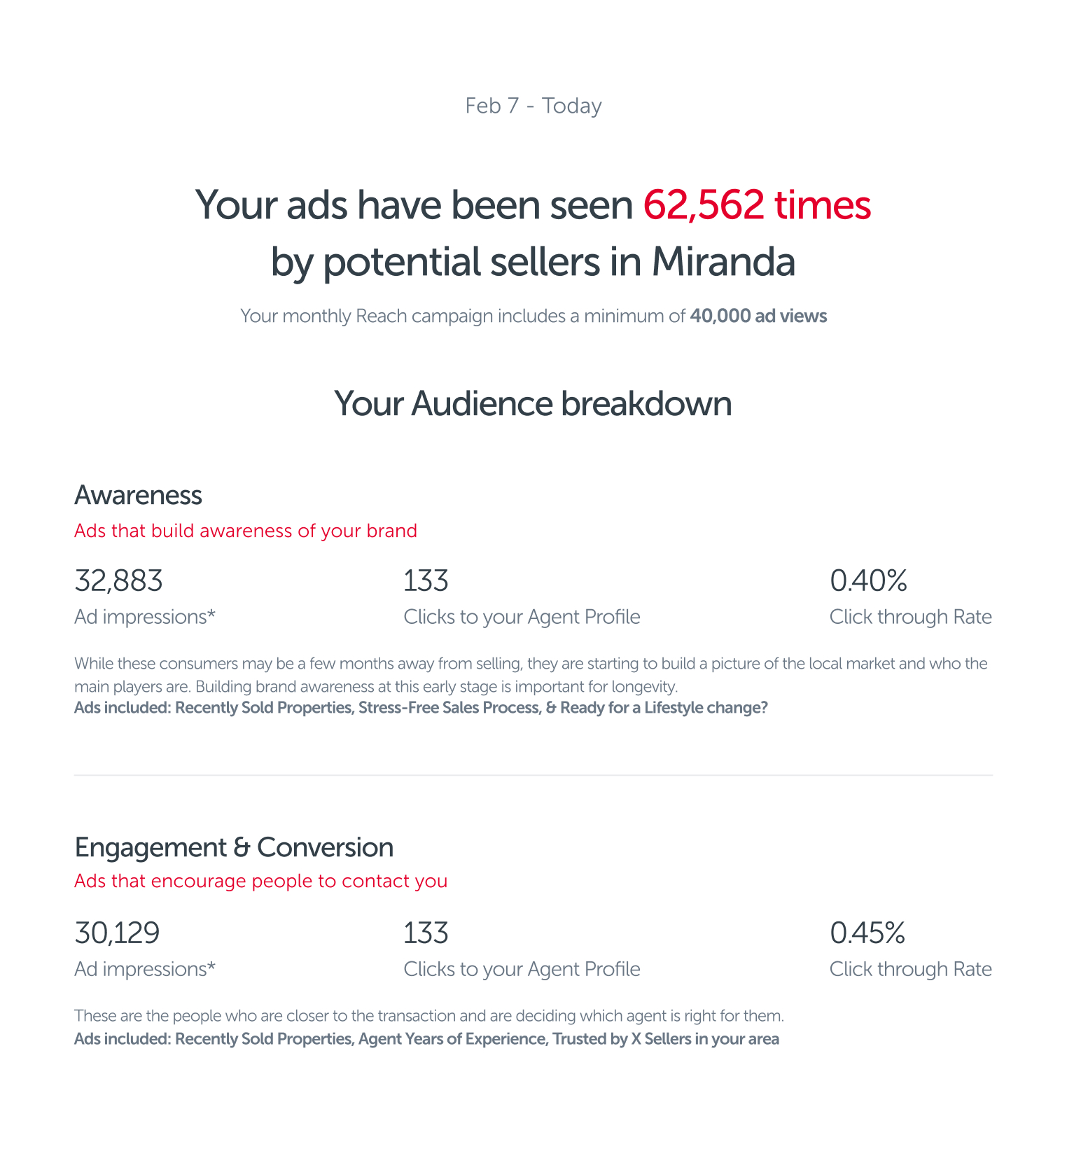
Task: Click the Awareness "Ads included" bold line
Action: [x=421, y=708]
